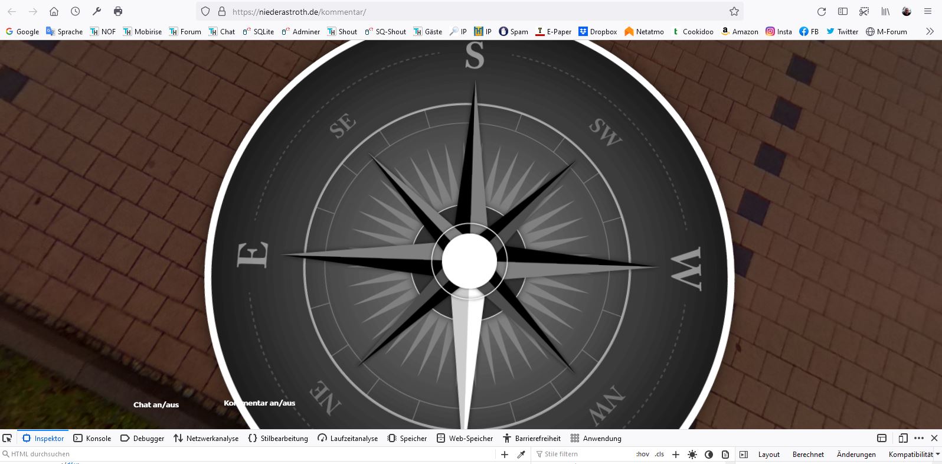The height and width of the screenshot is (464, 942).
Task: Reload the page
Action: click(x=821, y=11)
